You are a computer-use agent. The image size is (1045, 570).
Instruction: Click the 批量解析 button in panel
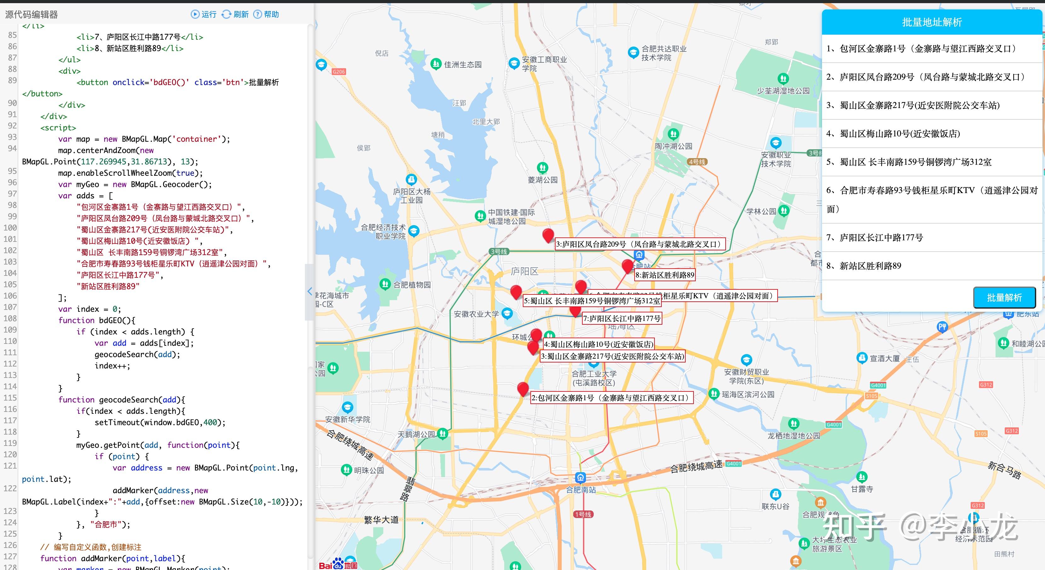coord(1004,297)
